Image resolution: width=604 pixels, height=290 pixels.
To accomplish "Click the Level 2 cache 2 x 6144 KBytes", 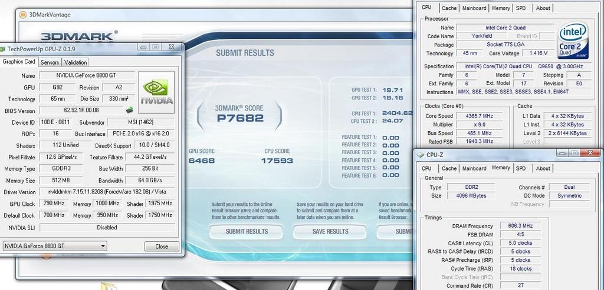I will tap(566, 133).
